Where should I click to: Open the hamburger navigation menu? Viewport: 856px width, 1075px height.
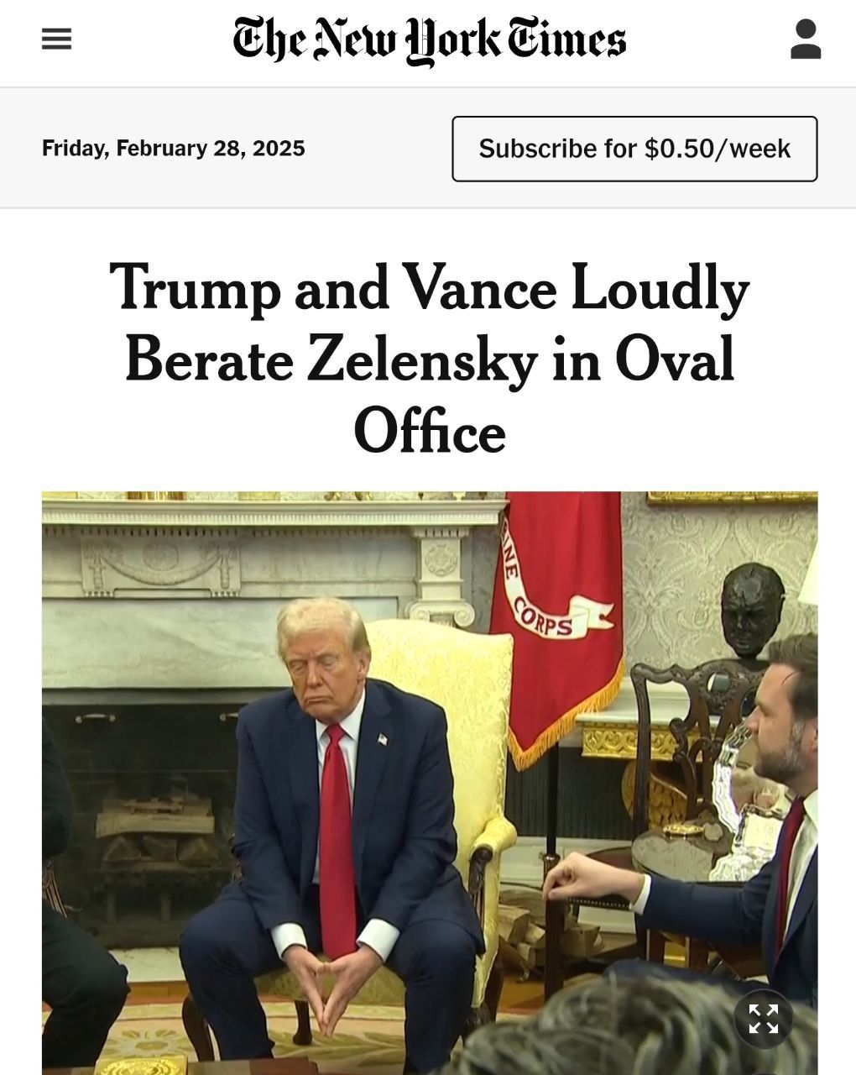pos(56,39)
